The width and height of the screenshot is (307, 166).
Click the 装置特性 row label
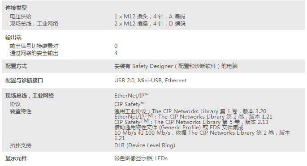21,111
